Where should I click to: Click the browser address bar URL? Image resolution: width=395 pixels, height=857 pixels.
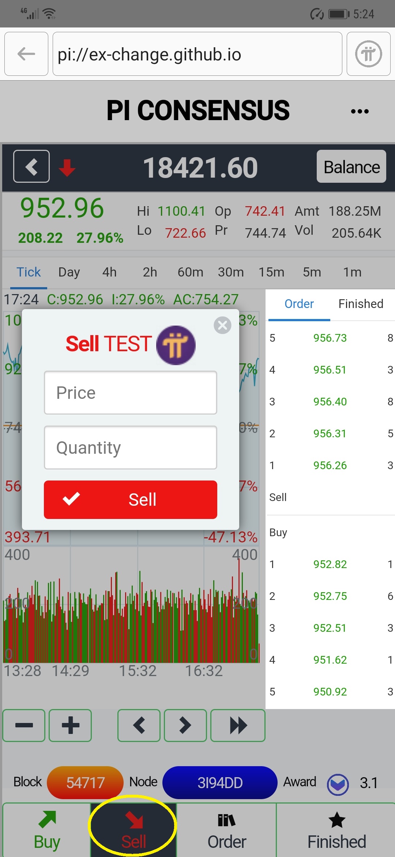point(197,54)
